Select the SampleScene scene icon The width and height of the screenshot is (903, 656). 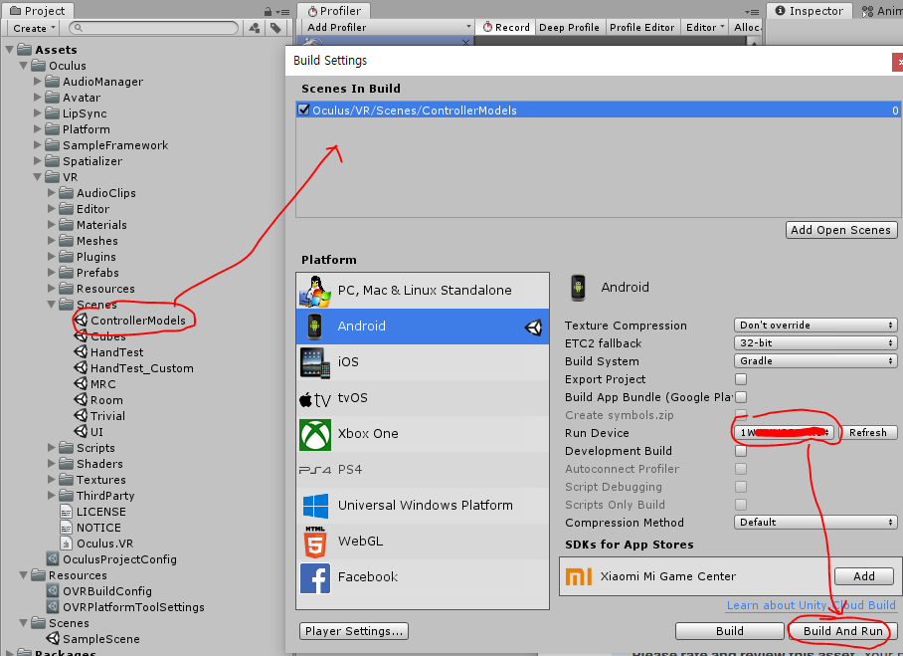(x=53, y=639)
